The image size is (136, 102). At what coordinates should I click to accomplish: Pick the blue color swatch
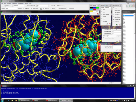(94, 8)
